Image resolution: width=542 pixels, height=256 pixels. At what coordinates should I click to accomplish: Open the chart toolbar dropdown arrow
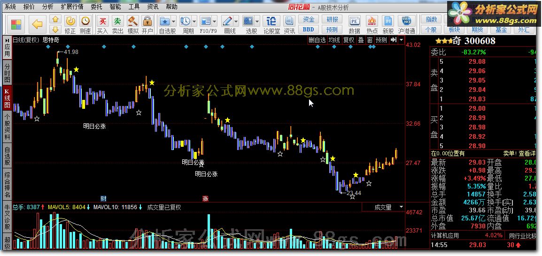(401, 40)
